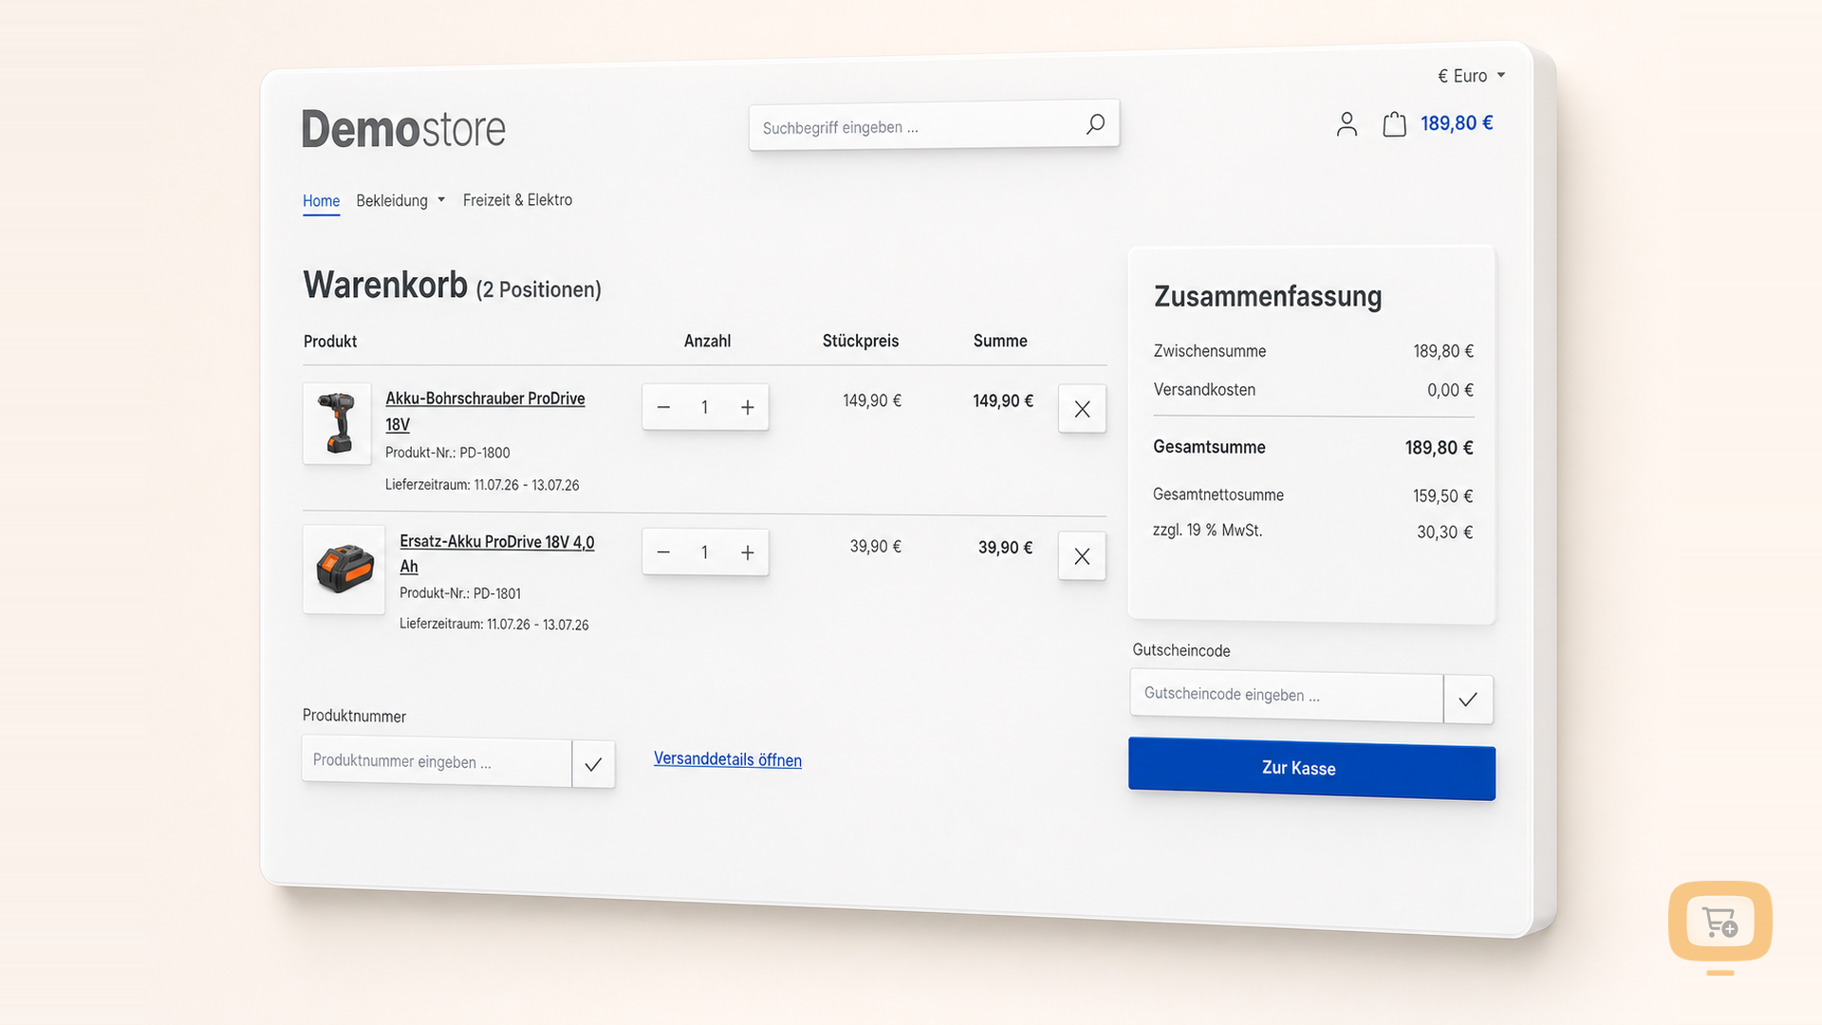This screenshot has width=1822, height=1025.
Task: Click the 149,90 € Stückpreis value
Action: (x=872, y=401)
